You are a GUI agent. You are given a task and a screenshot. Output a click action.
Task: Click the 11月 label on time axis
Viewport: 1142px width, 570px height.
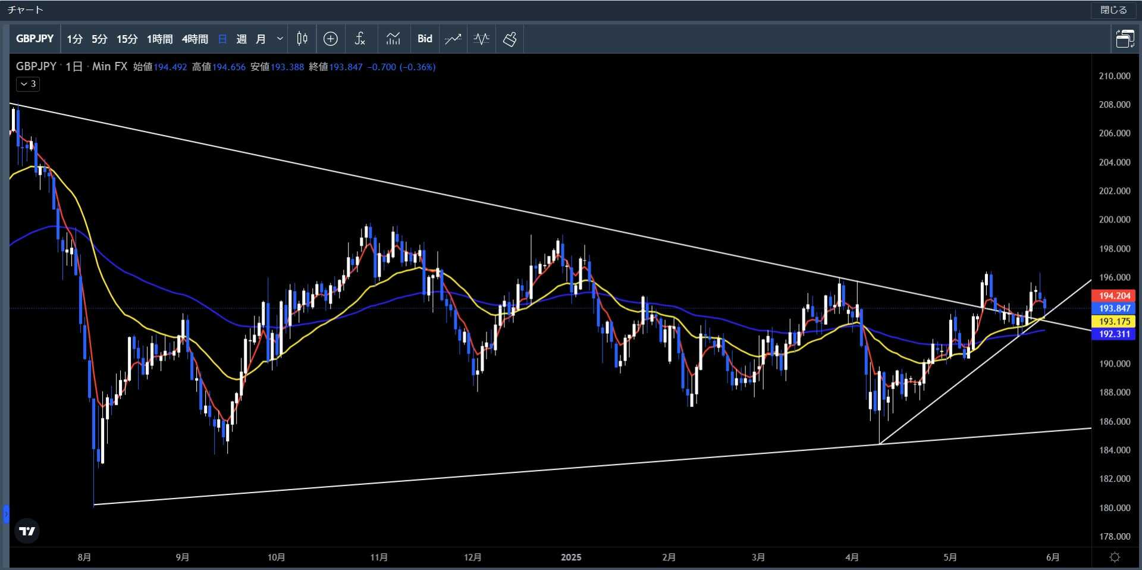pos(379,558)
